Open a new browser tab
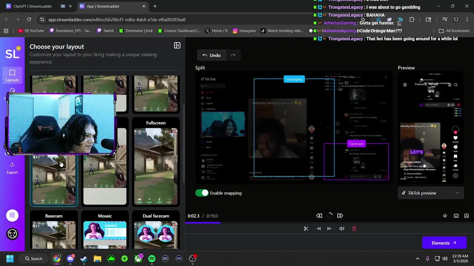 155,6
